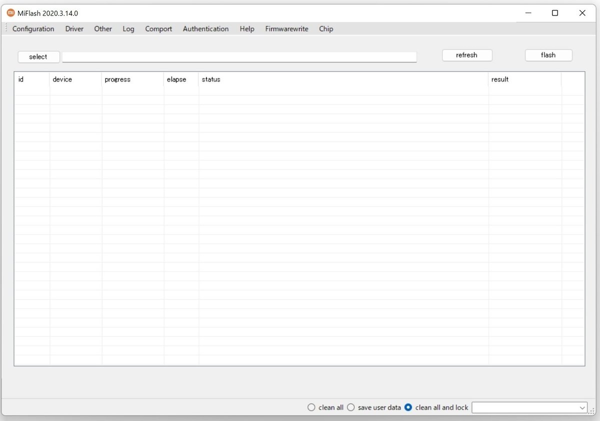Open the Authentication menu
This screenshot has width=600, height=421.
click(x=205, y=29)
